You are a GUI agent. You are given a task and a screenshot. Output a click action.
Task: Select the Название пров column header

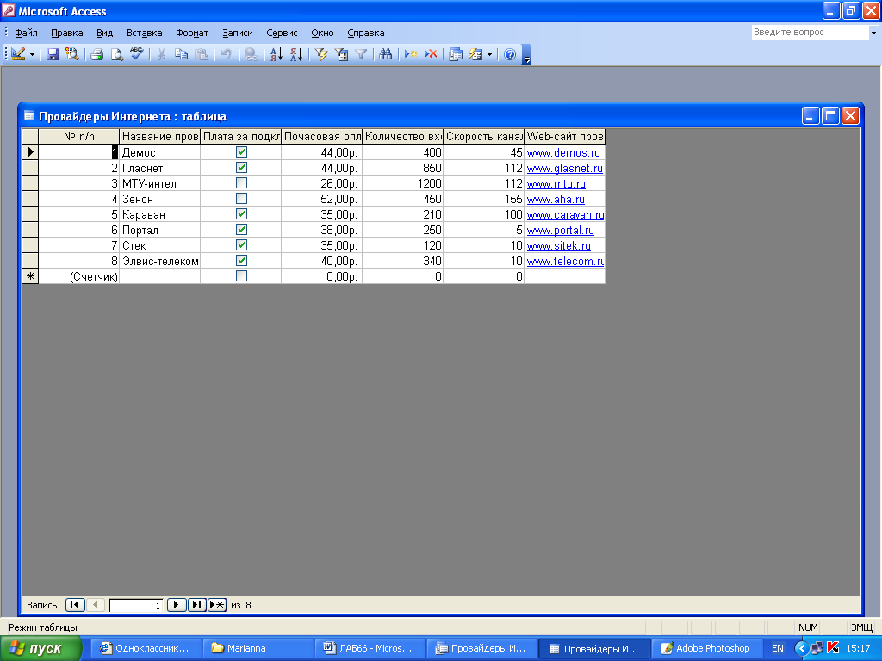click(x=159, y=136)
